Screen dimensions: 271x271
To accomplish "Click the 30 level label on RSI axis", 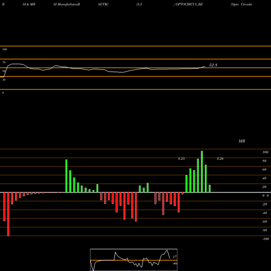I will point(4,80).
